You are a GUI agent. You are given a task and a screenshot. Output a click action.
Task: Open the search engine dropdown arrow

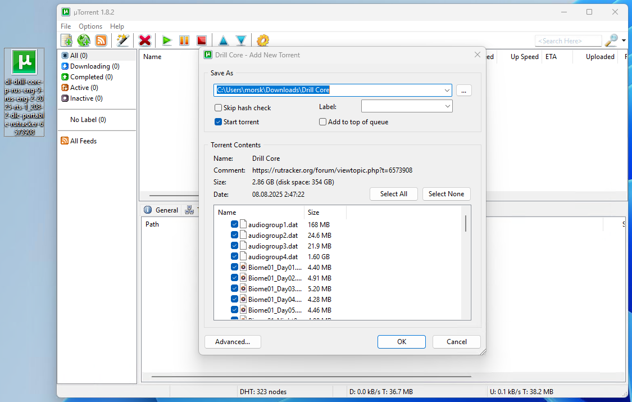pos(624,40)
